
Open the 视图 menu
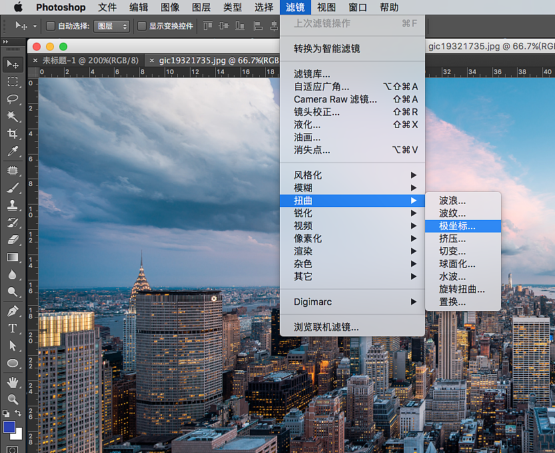point(326,7)
